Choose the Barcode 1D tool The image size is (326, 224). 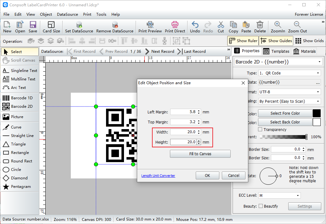(x=20, y=98)
